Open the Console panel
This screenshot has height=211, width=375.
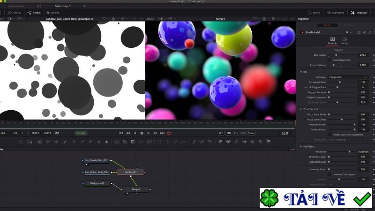pyautogui.click(x=53, y=12)
